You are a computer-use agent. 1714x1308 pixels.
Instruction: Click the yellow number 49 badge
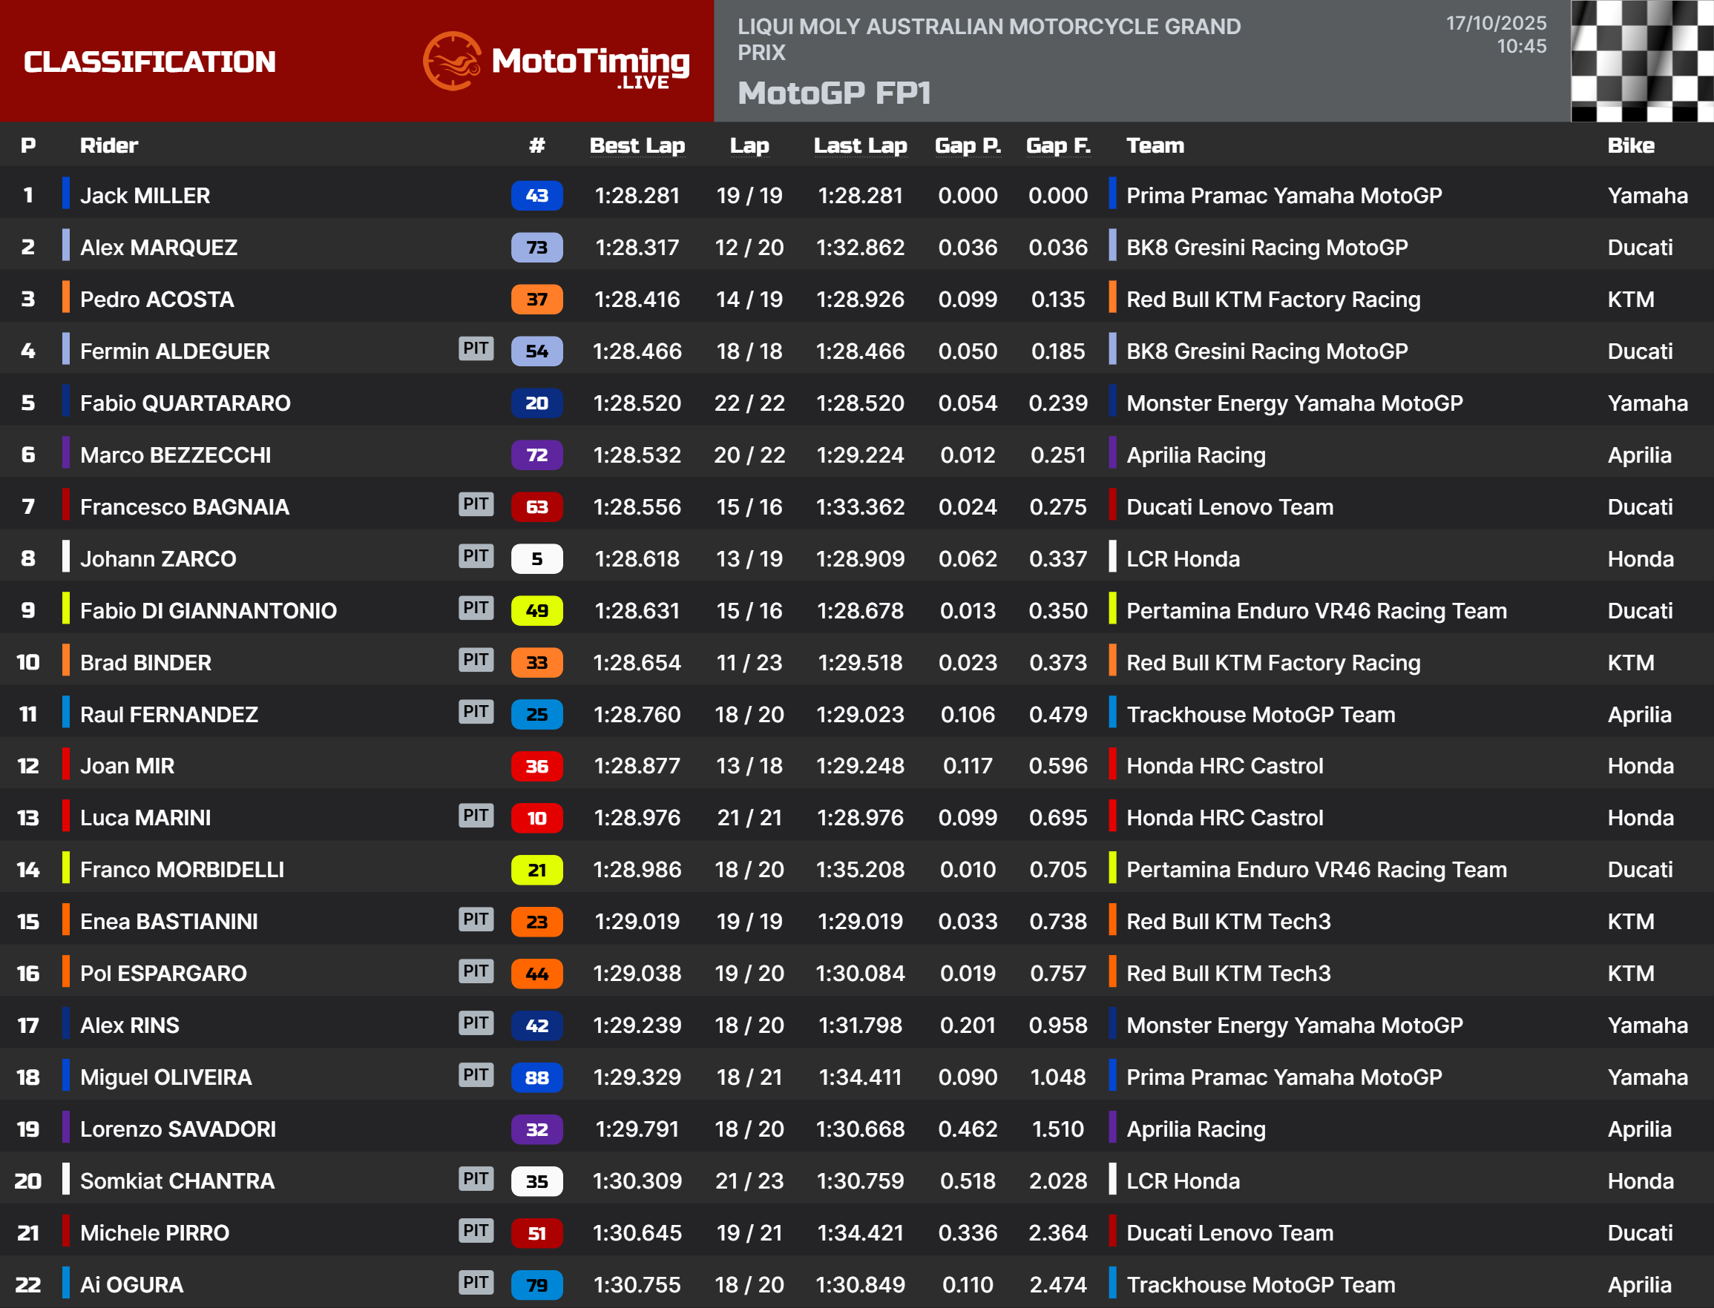tap(536, 610)
